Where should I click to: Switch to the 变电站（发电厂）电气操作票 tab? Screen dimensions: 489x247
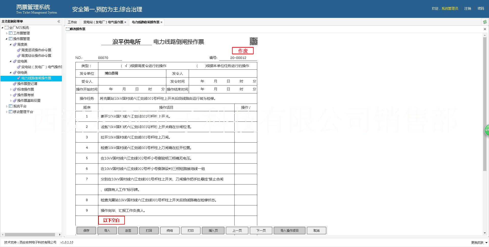pyautogui.click(x=103, y=22)
